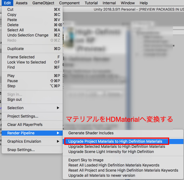The height and width of the screenshot is (180, 184).
Task: Expand the Graphics Emulation submenu
Action: pos(32,141)
